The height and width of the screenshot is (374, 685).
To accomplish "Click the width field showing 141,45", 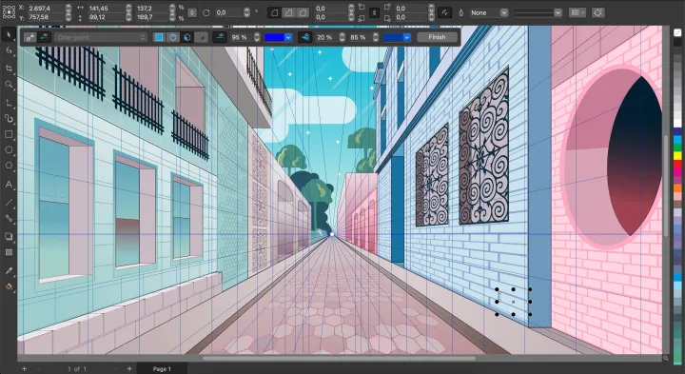I will [107, 8].
